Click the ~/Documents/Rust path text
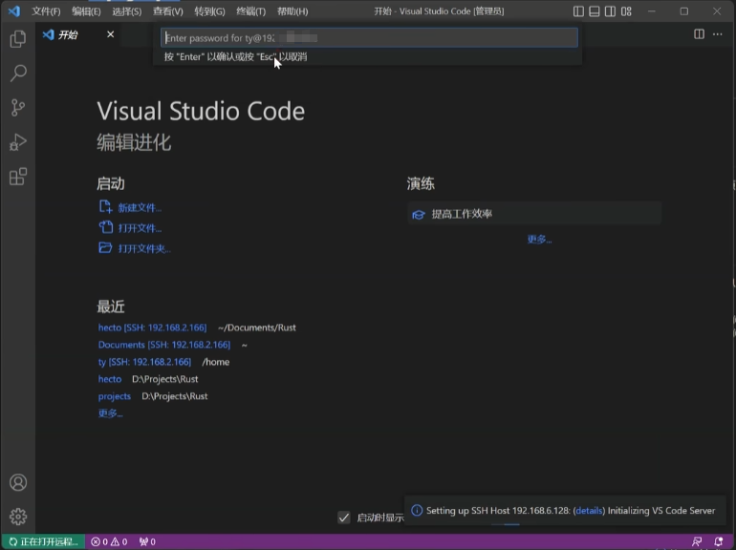The height and width of the screenshot is (550, 736). (257, 328)
